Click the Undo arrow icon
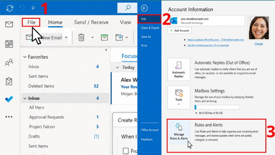Screen dimensions: 275x155 (22, 8)
